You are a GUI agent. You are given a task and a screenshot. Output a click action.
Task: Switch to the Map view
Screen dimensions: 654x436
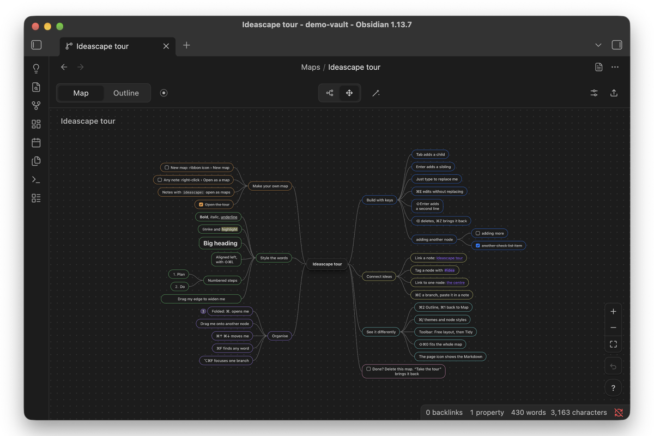pyautogui.click(x=81, y=93)
